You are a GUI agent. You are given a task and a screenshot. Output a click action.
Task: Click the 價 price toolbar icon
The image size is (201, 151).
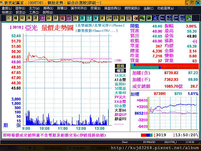[x=29, y=18]
